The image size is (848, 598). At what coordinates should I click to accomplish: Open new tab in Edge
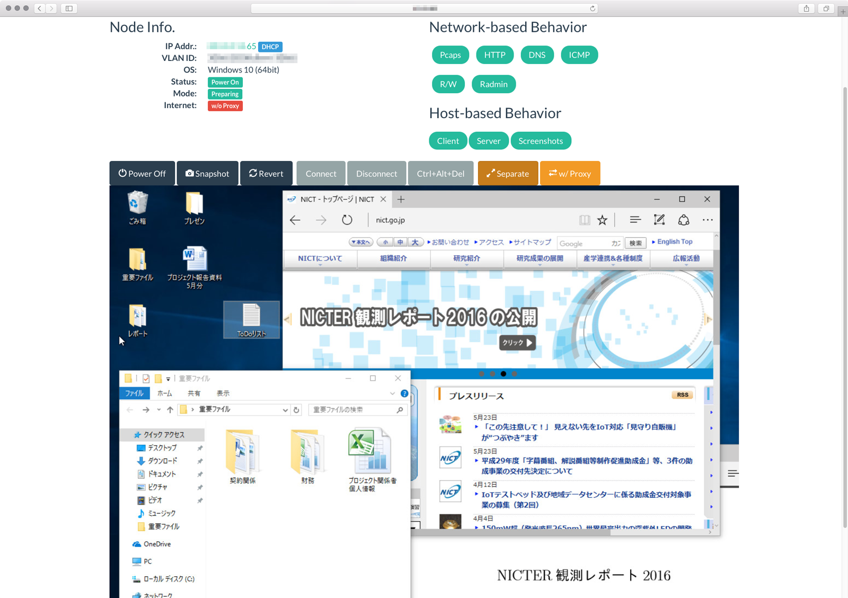click(401, 199)
